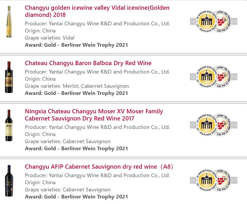Click the golden icewine bottle thumbnail

pyautogui.click(x=9, y=22)
